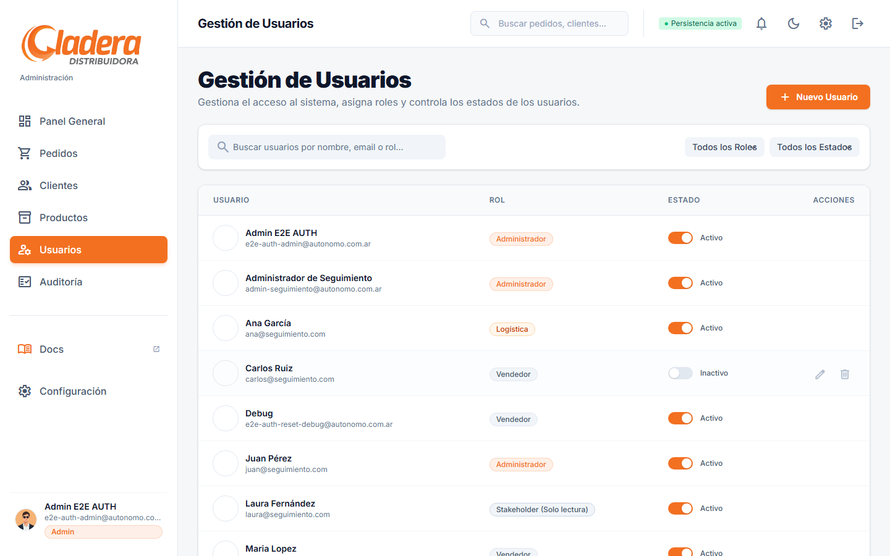890x556 pixels.
Task: Toggle dark mode with the moon icon
Action: [x=794, y=23]
